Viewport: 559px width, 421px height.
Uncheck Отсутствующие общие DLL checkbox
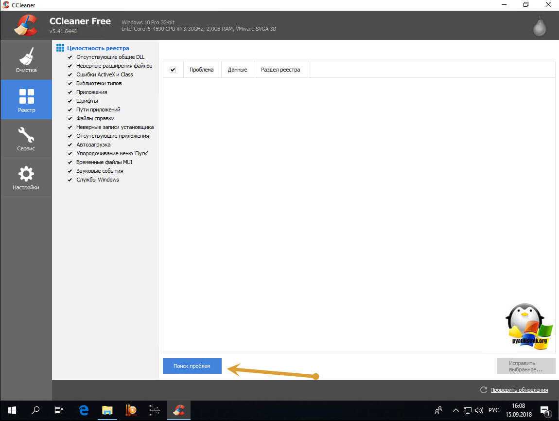click(70, 57)
